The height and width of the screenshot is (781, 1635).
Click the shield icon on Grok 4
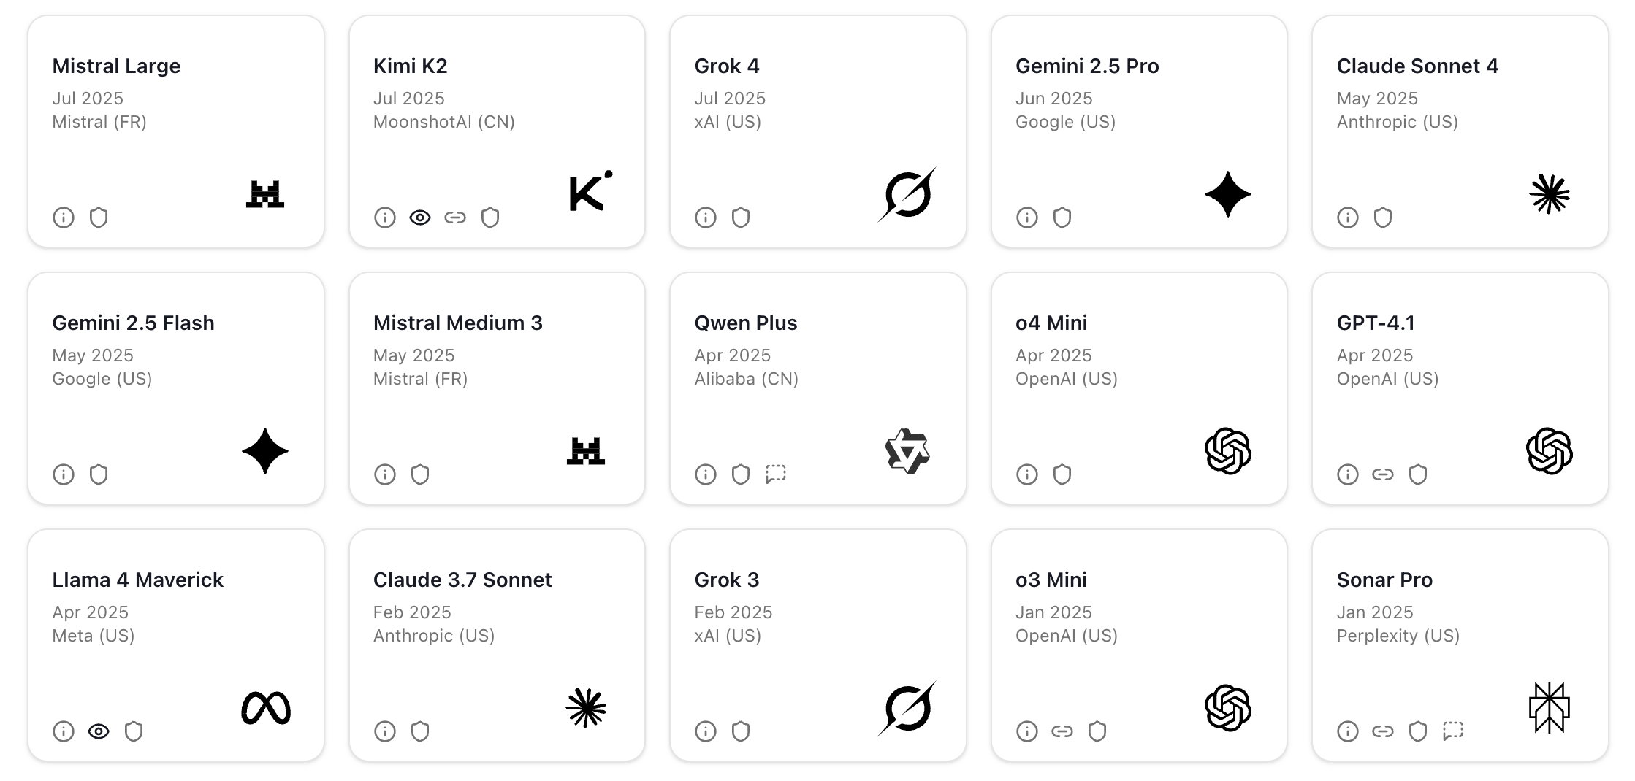741,217
